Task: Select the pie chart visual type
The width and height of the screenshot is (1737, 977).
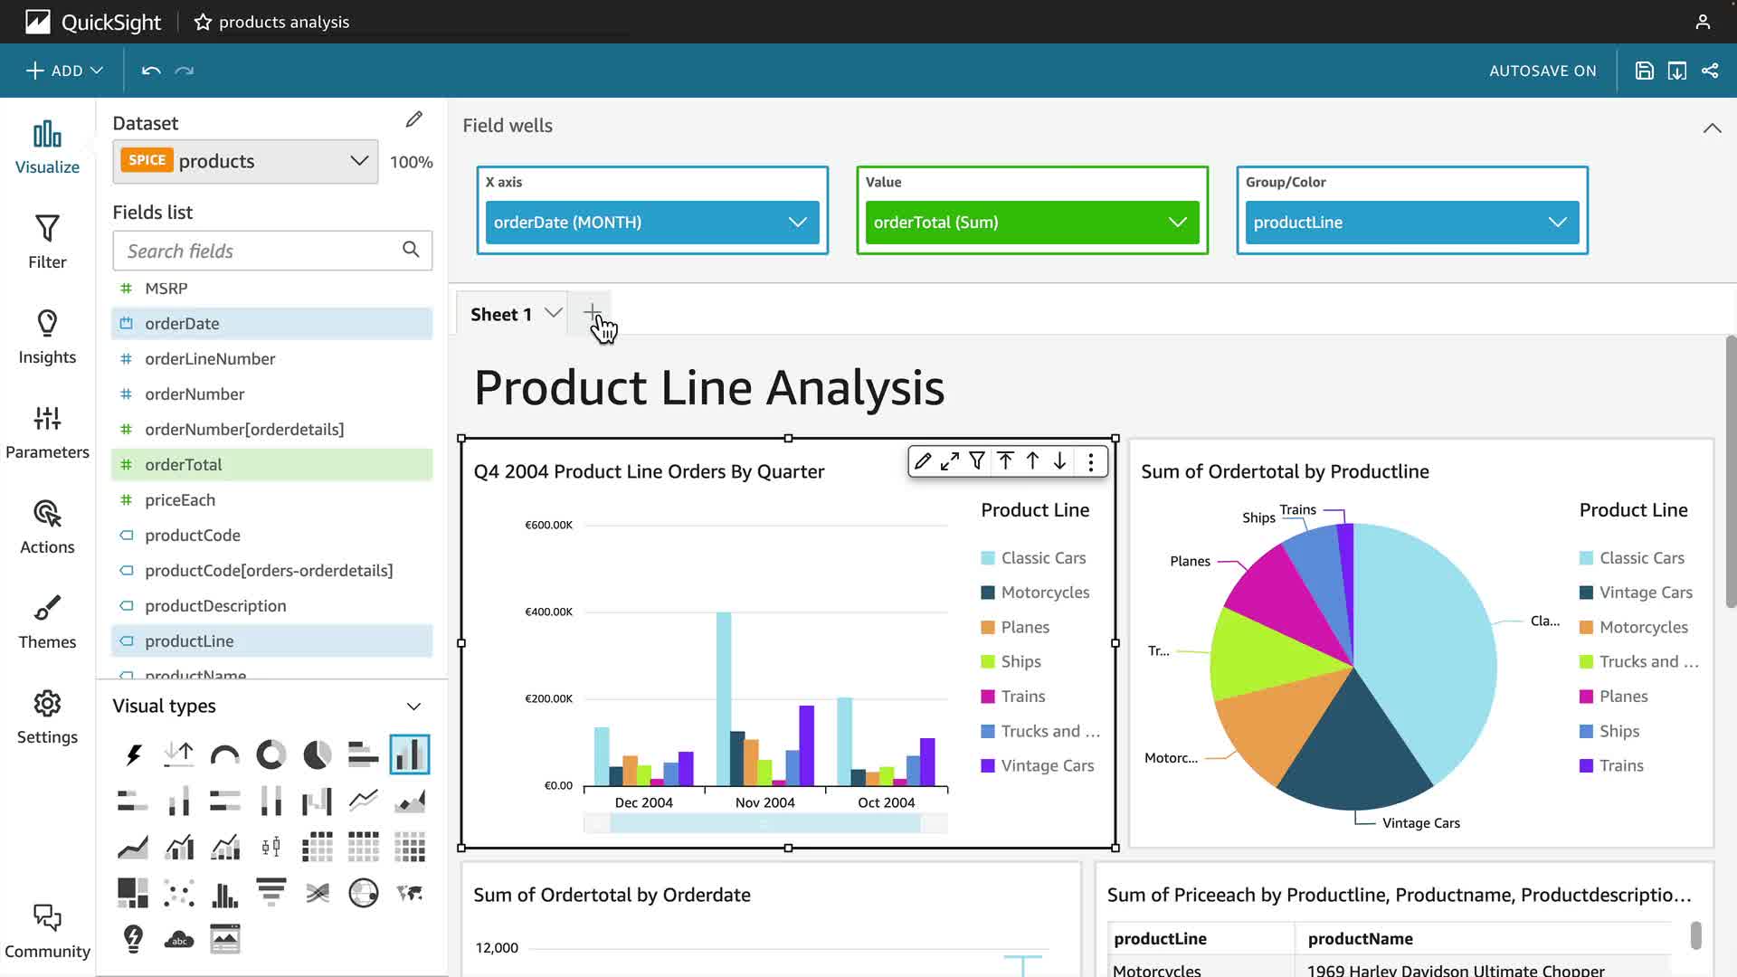Action: [x=317, y=754]
